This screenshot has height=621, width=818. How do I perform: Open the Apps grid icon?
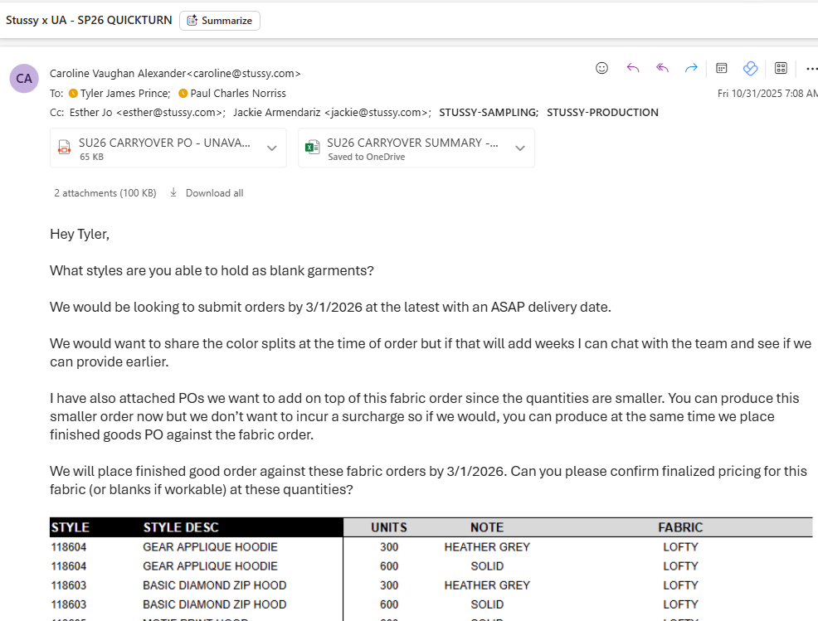coord(781,68)
